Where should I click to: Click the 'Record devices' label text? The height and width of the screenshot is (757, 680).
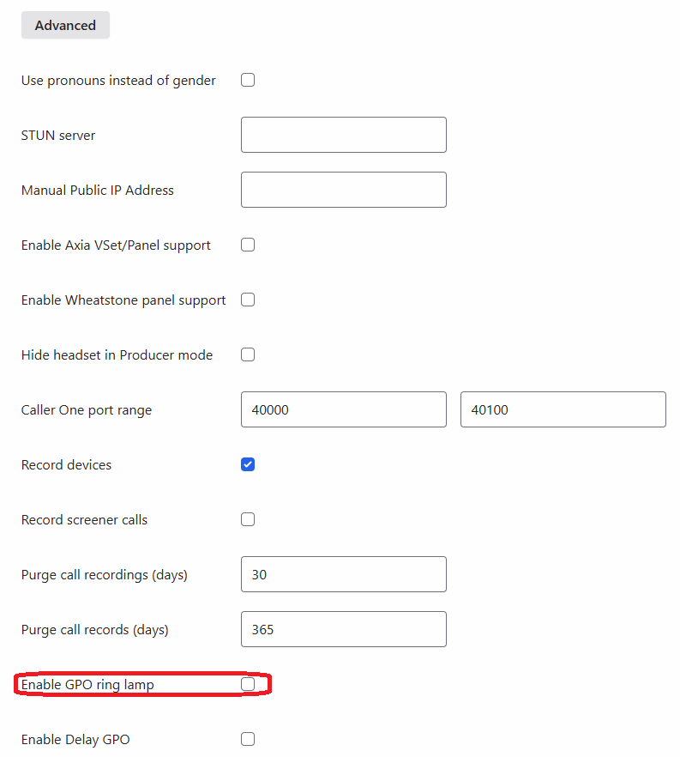click(66, 464)
